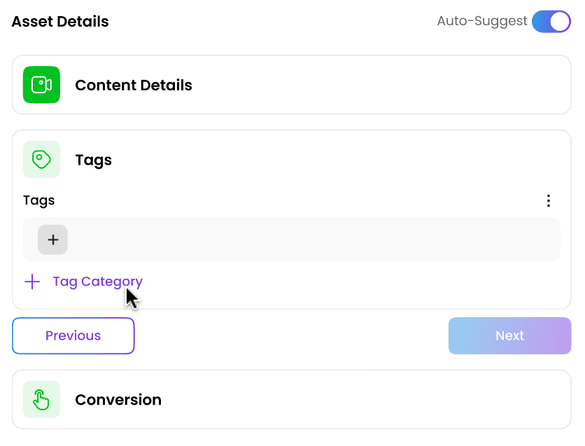Click the Auto-Suggest label text
Viewport: 585px width, 446px height.
(x=481, y=21)
